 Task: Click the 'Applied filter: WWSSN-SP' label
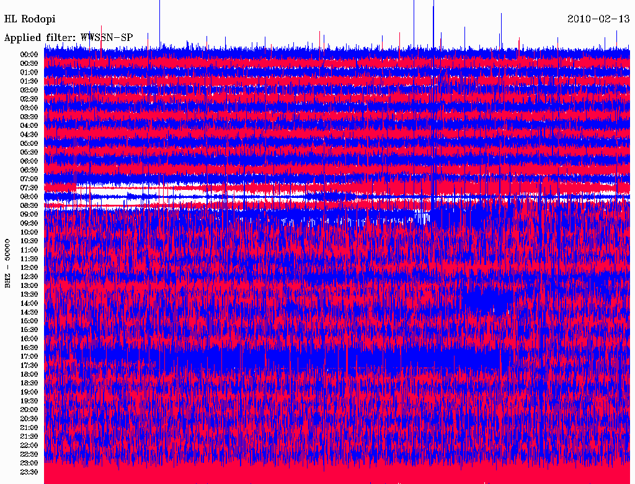pyautogui.click(x=68, y=38)
